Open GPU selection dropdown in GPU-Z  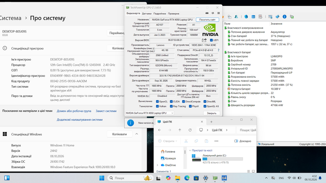coord(149,113)
